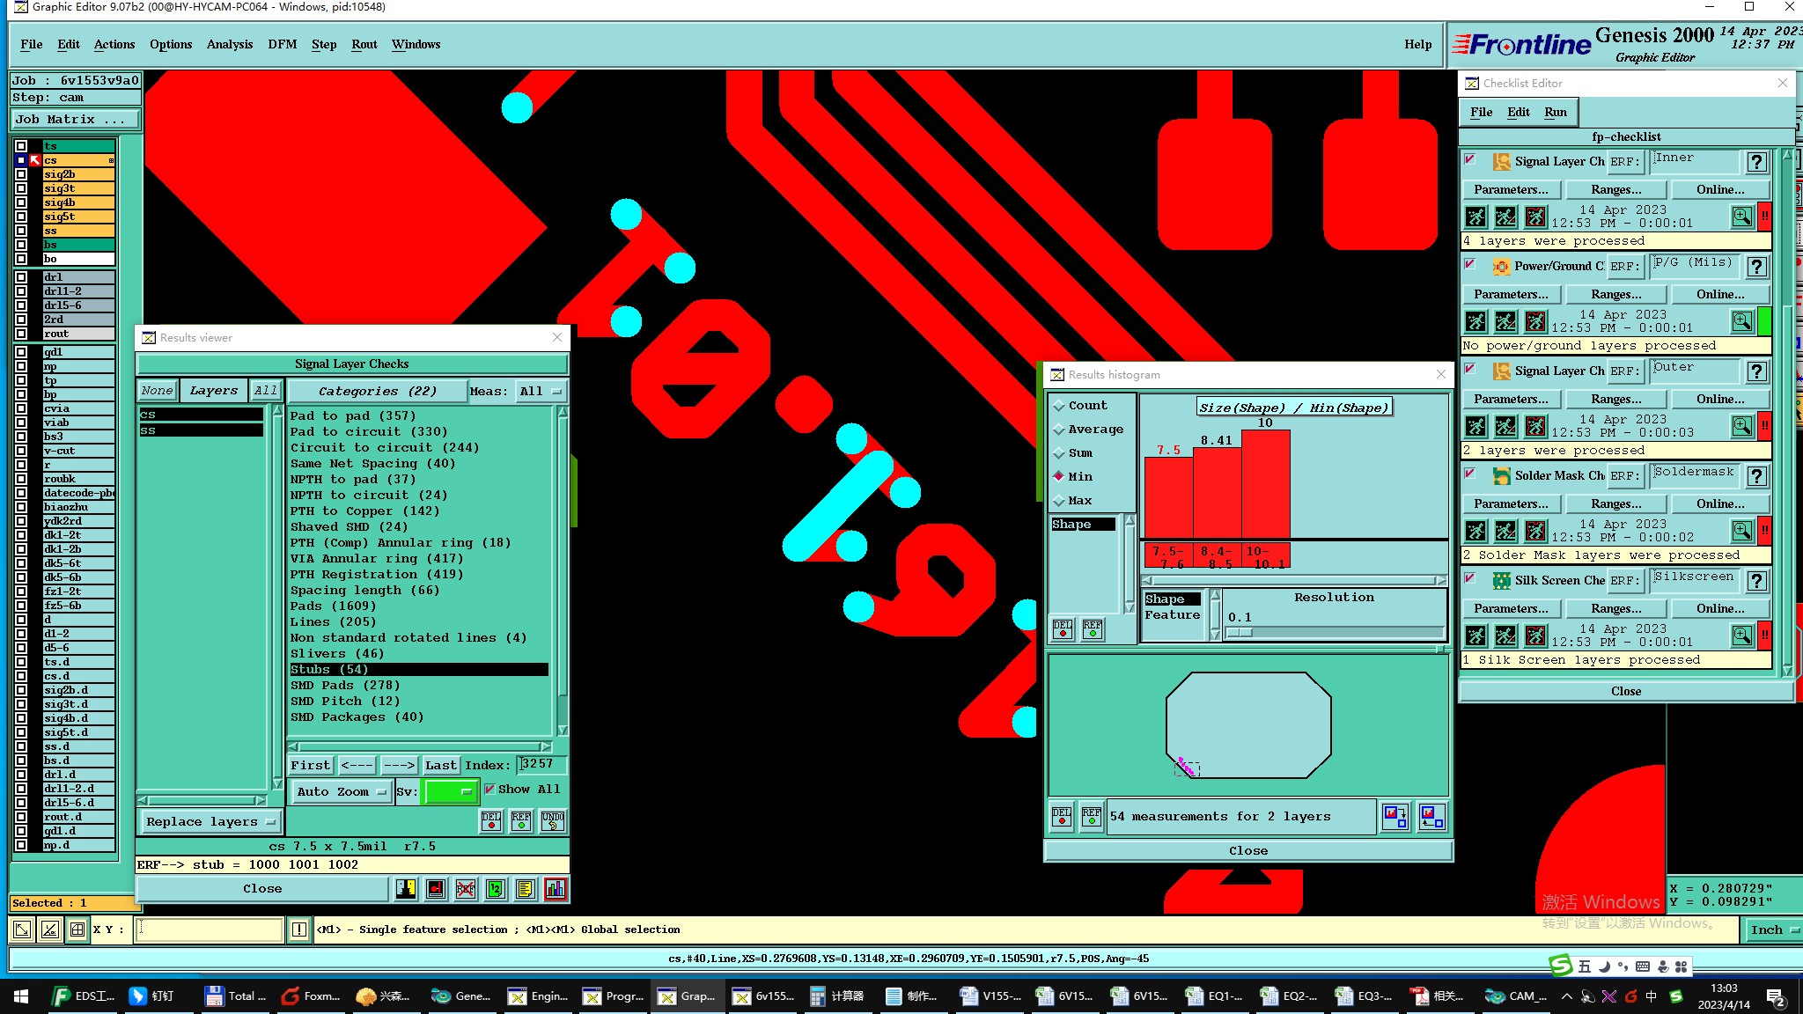
Task: Click the Job Matrix button
Action: 75,120
